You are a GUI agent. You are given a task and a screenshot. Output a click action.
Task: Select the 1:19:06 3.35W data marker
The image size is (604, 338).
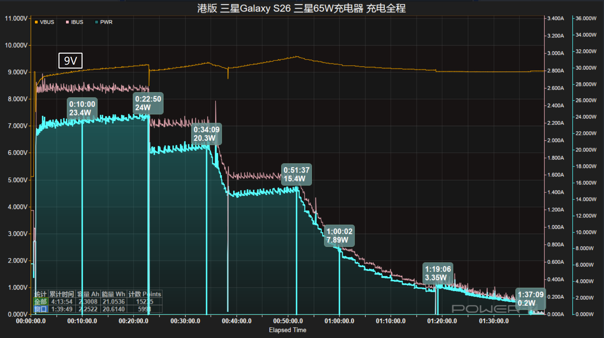(438, 273)
